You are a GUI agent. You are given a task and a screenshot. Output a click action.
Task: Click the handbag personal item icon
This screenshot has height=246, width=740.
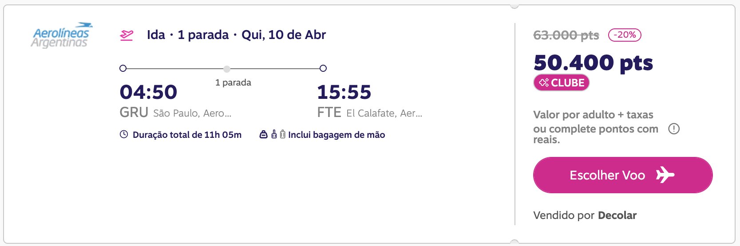tap(263, 134)
